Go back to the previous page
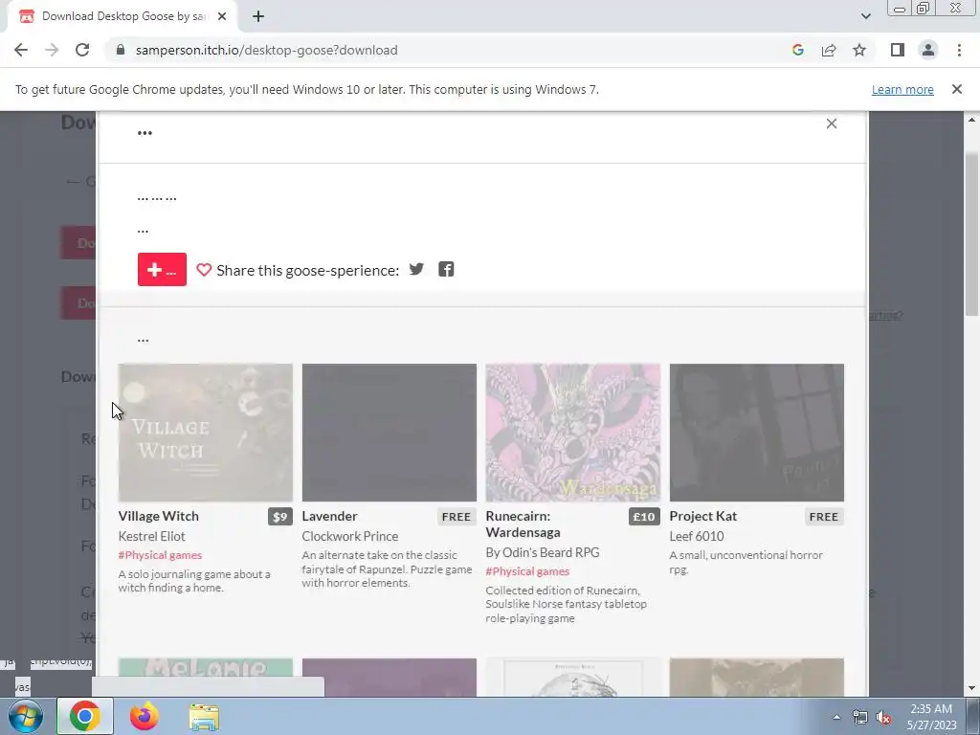The height and width of the screenshot is (735, 980). (x=21, y=50)
